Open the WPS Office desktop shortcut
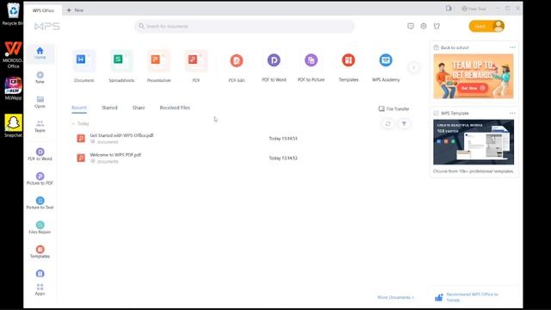This screenshot has width=551, height=310. (x=13, y=54)
